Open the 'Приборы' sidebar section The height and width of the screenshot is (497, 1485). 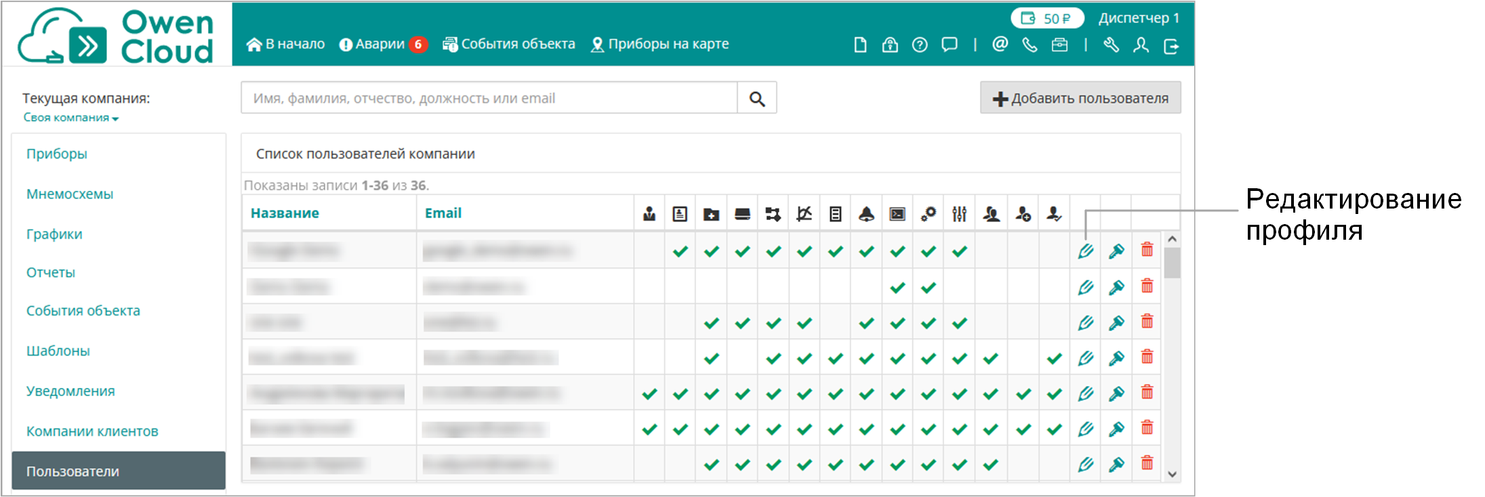coord(57,154)
